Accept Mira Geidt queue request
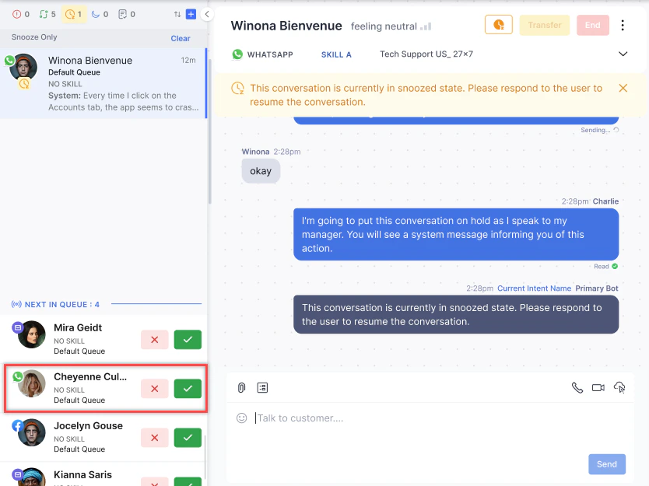This screenshot has height=486, width=649. tap(188, 340)
